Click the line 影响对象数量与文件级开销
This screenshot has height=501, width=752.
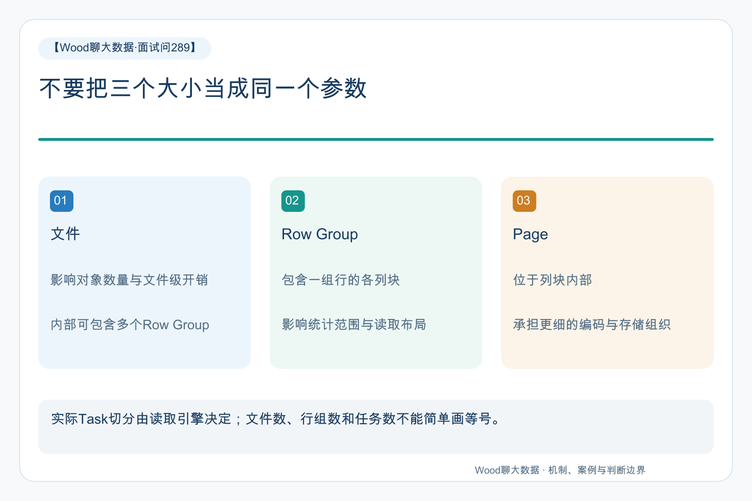(x=129, y=280)
